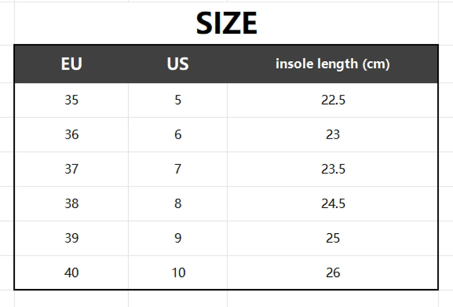Select the insole length 23 cell
Image resolution: width=453 pixels, height=307 pixels.
pyautogui.click(x=333, y=135)
